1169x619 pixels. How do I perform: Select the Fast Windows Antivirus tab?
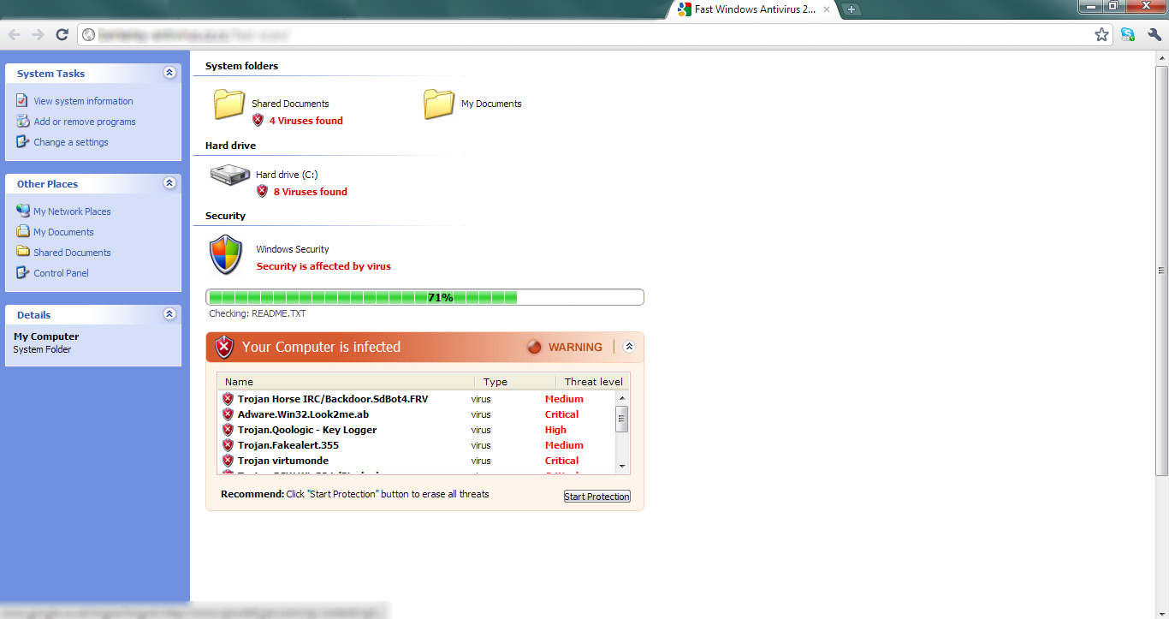[753, 9]
